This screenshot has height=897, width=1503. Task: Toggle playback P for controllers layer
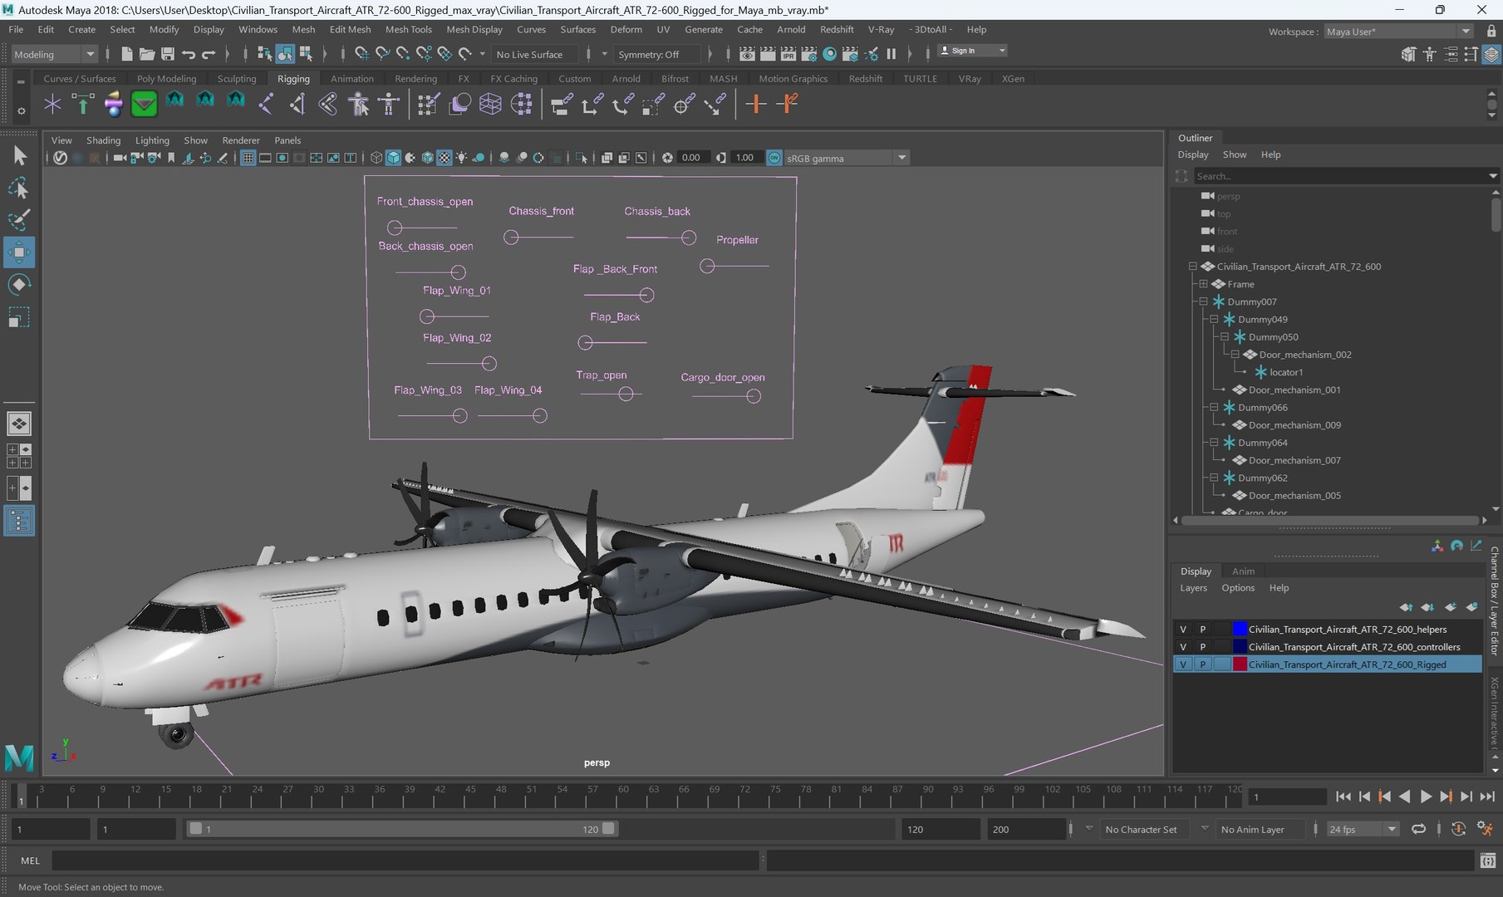tap(1202, 647)
